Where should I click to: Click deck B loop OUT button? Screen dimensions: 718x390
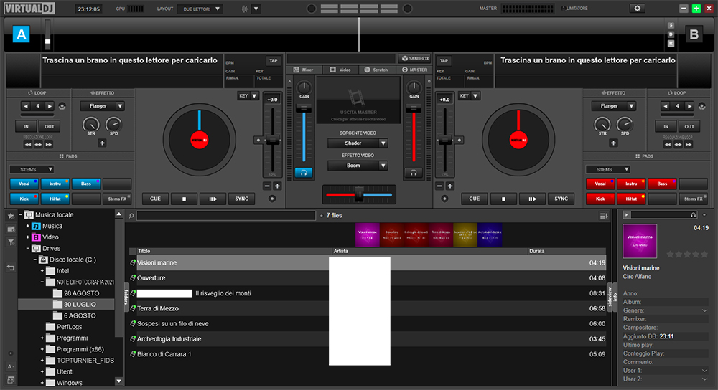[x=689, y=127]
